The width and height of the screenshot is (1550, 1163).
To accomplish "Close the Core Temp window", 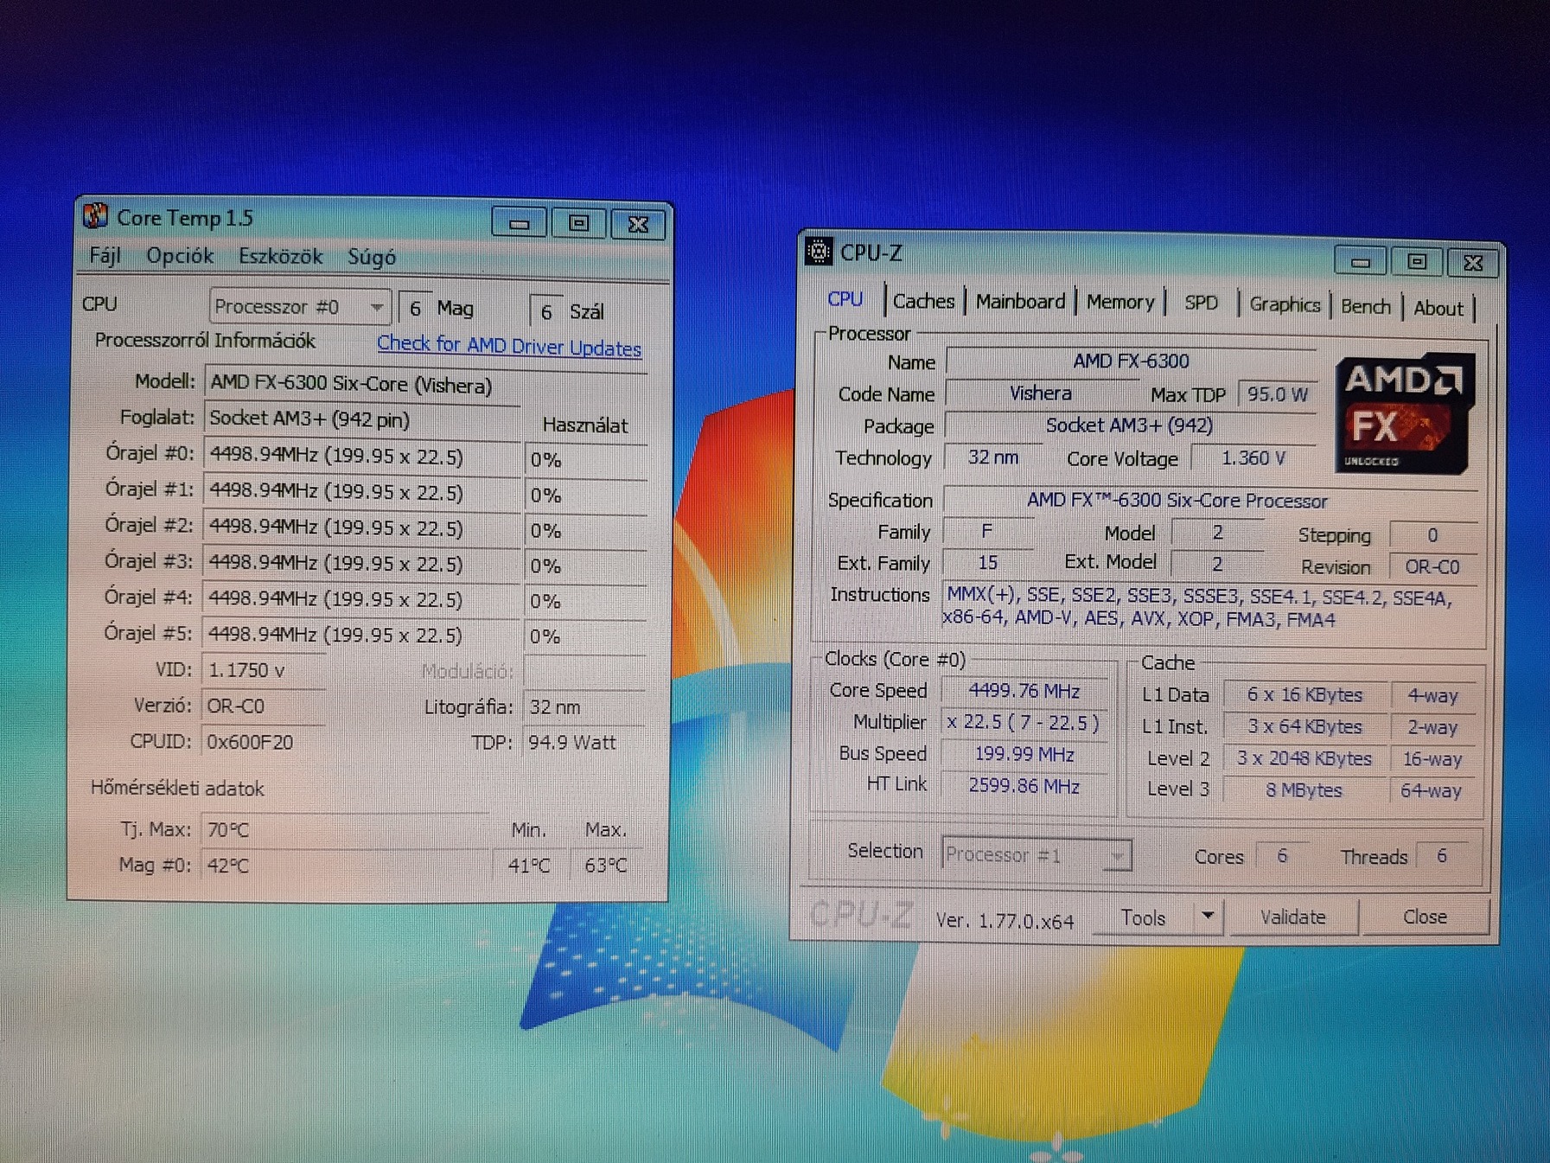I will tap(639, 225).
